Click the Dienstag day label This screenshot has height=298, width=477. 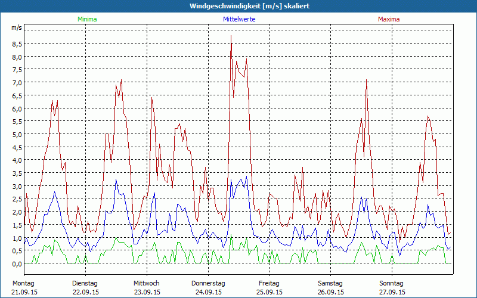[x=85, y=283]
